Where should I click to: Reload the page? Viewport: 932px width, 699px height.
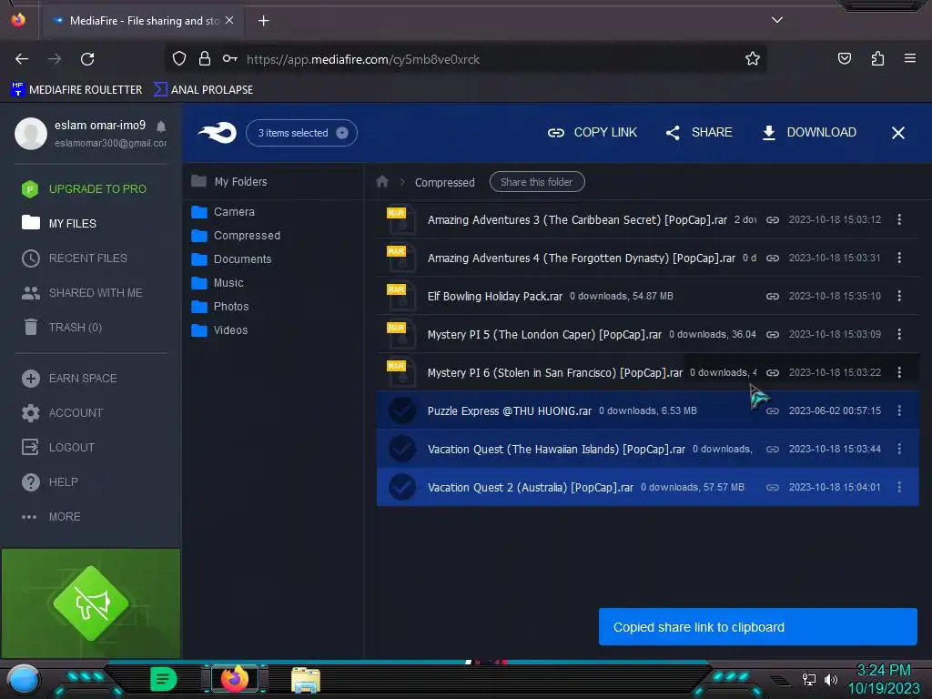(x=87, y=59)
